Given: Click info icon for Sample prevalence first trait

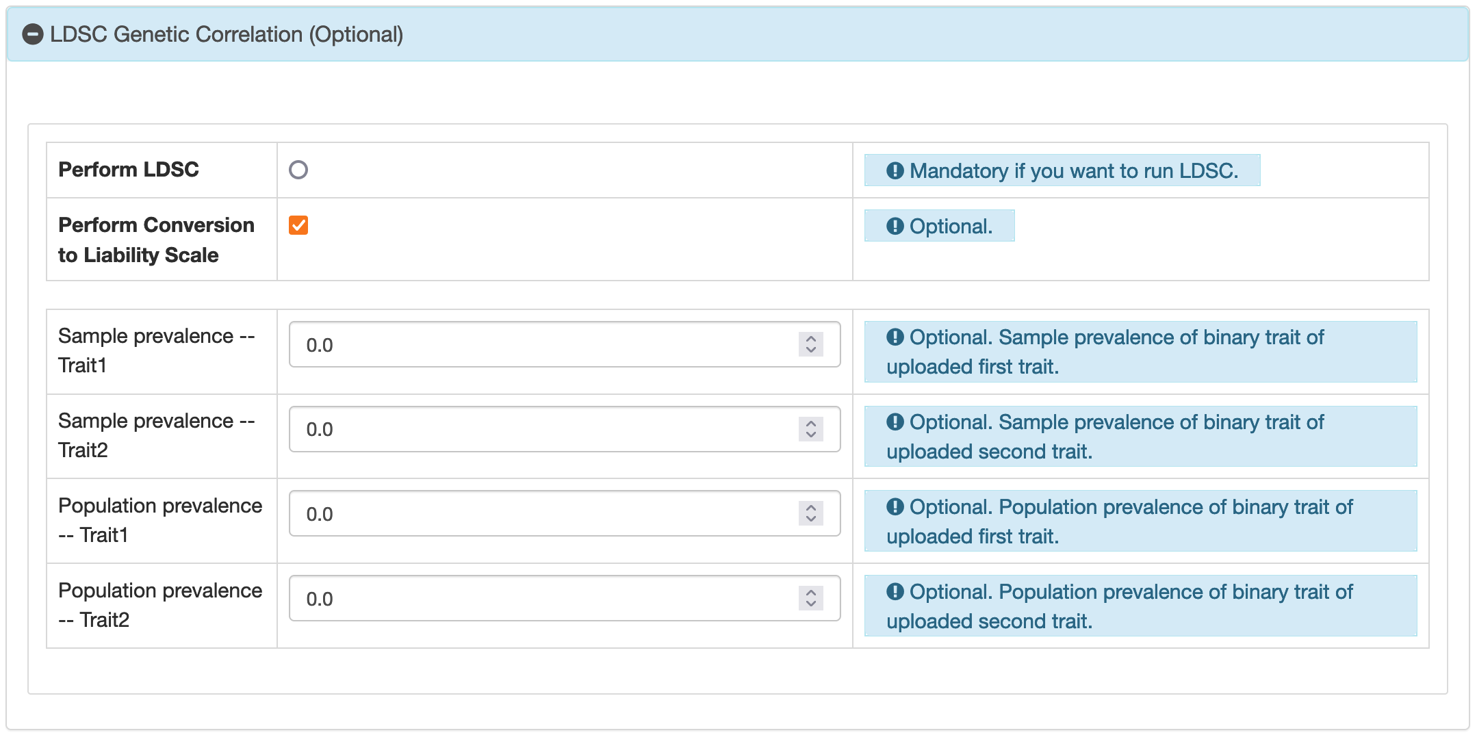Looking at the screenshot, I should tap(895, 337).
